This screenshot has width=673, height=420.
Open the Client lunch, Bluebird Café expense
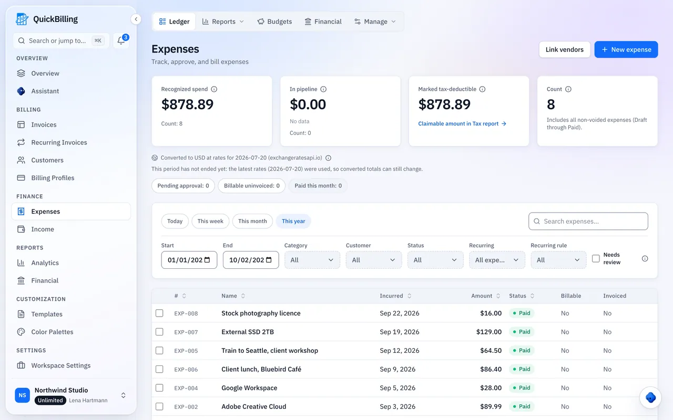click(x=261, y=369)
